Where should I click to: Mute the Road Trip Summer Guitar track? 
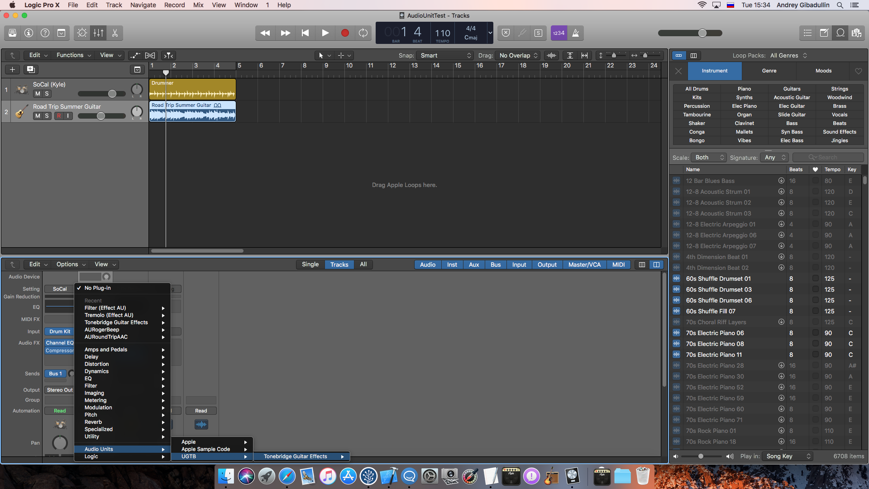tap(38, 116)
